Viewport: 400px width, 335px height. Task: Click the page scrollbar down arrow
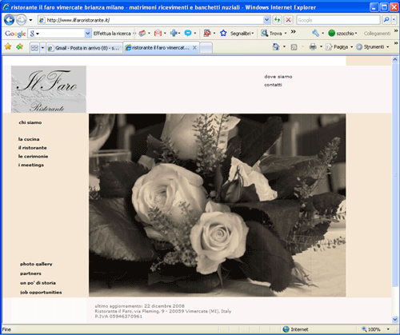[x=395, y=319]
